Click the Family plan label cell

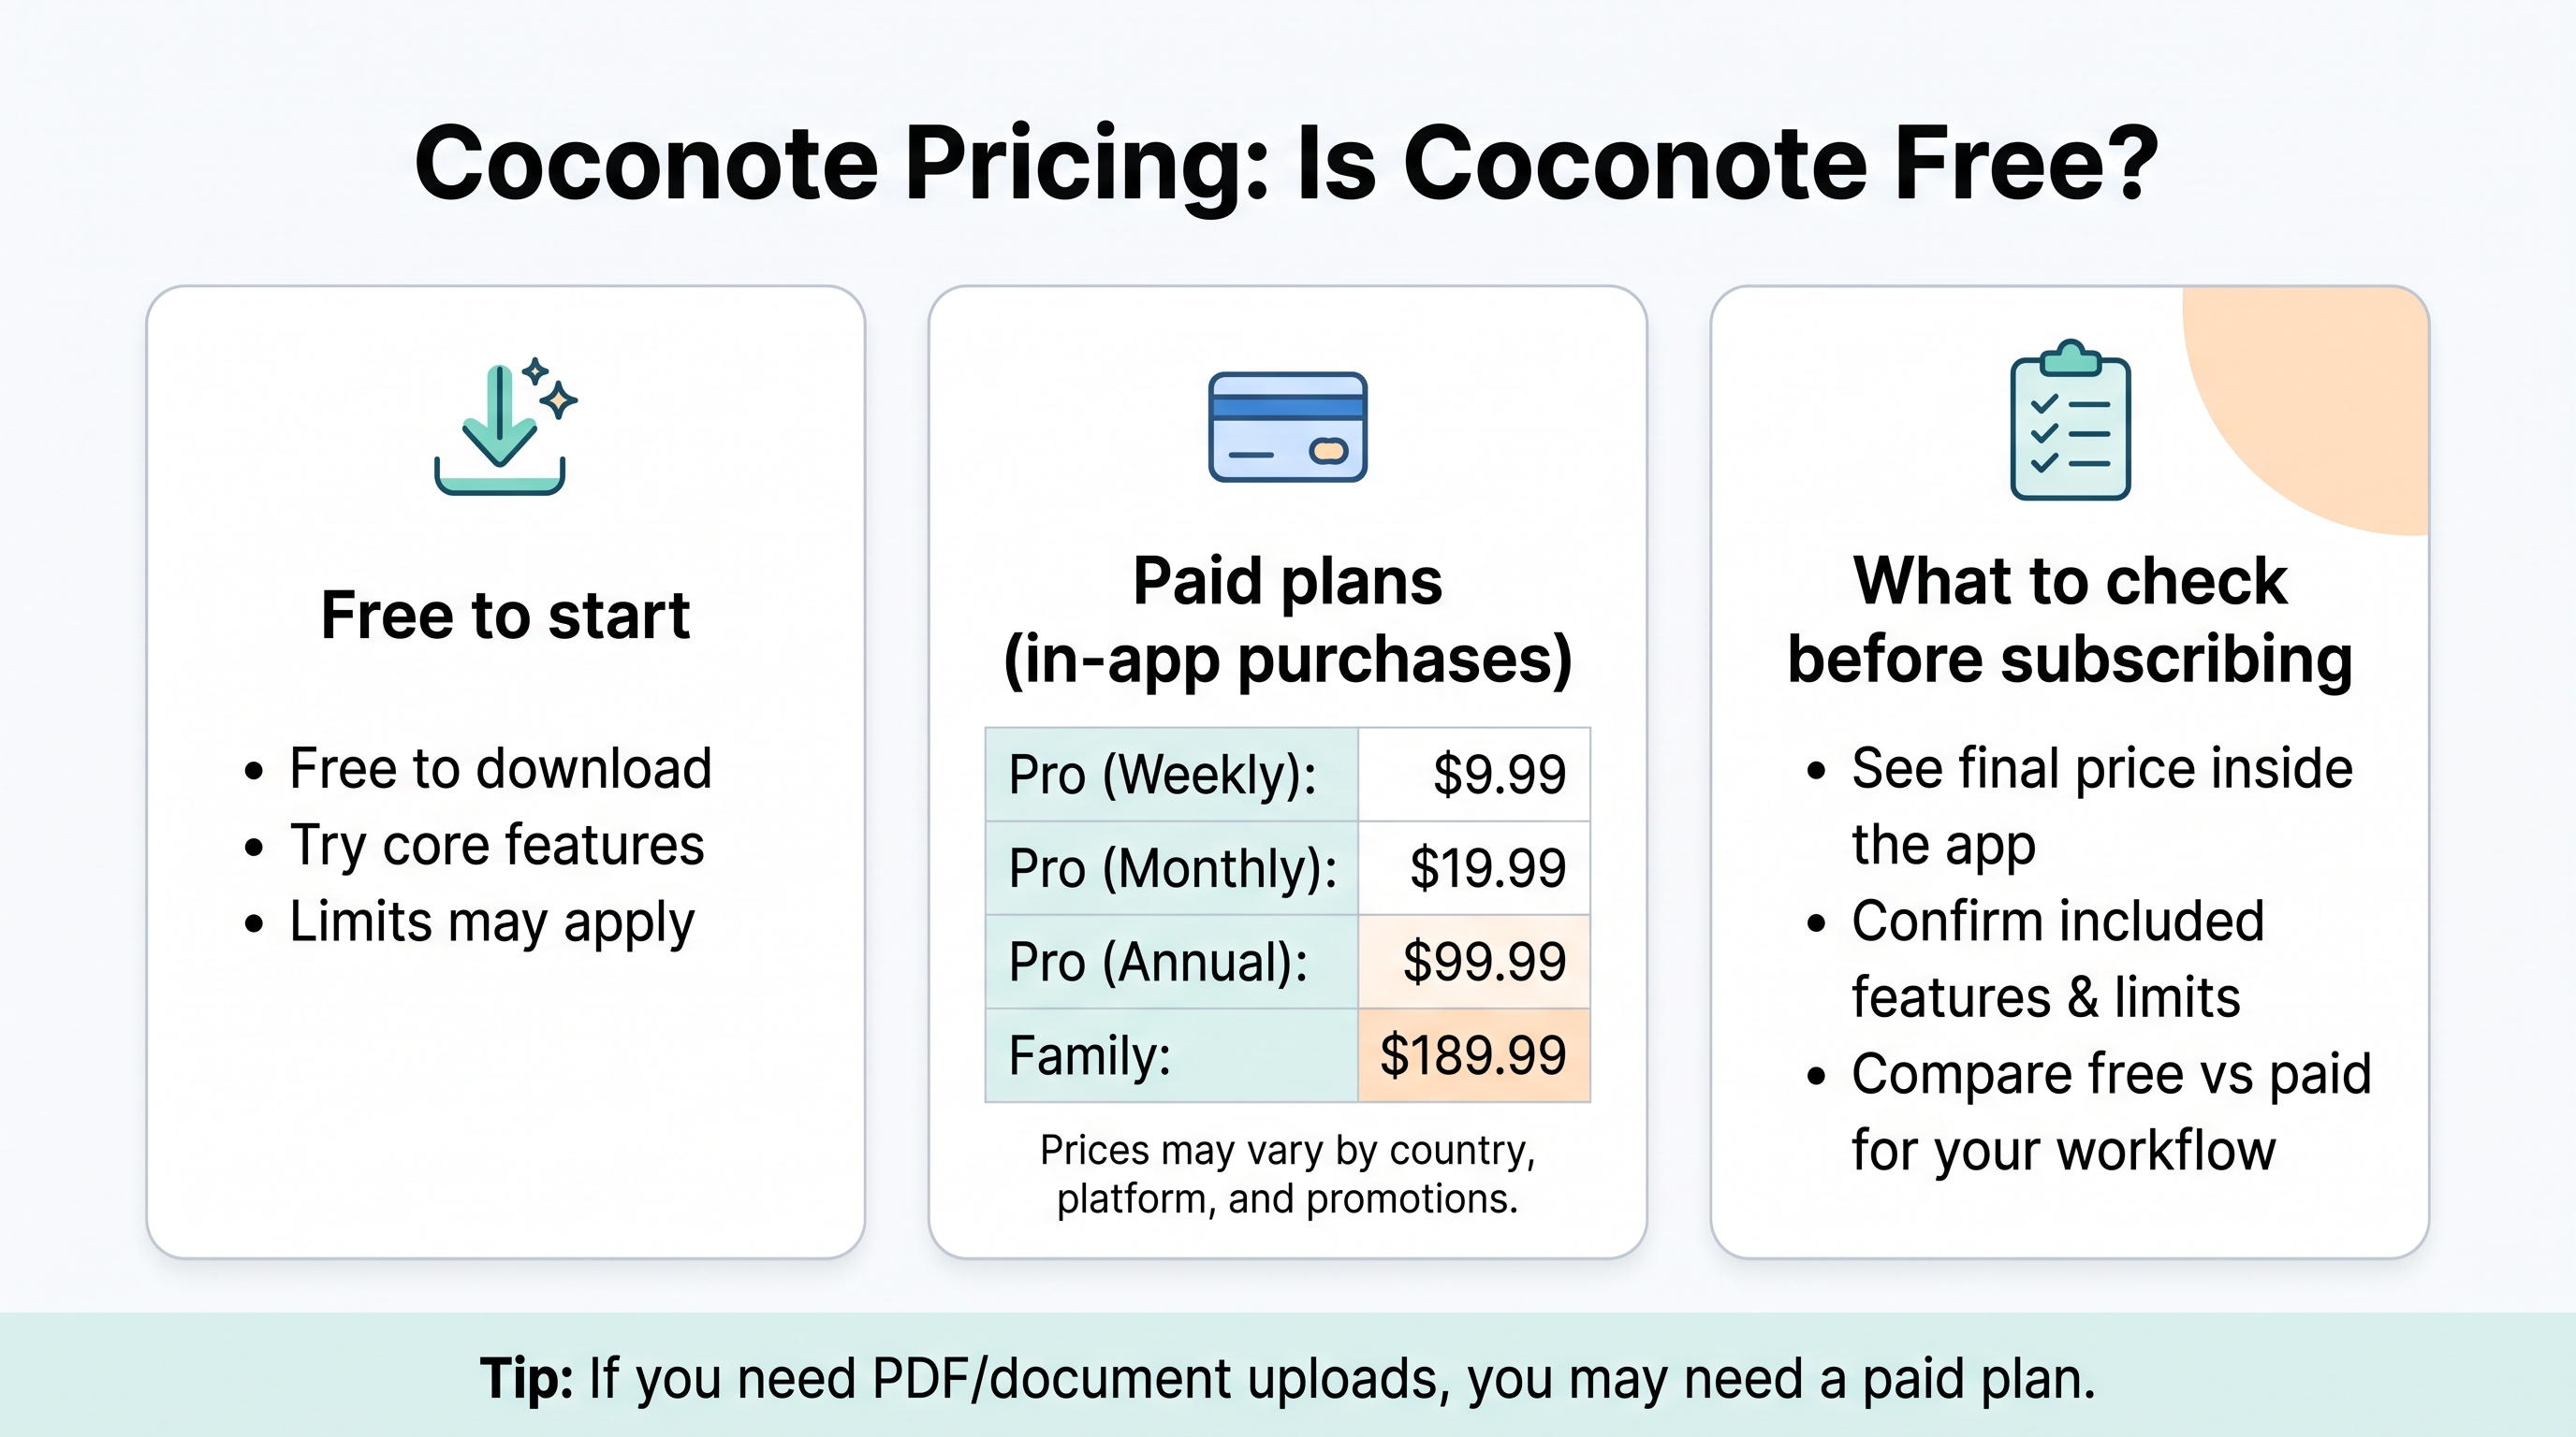coord(1171,1055)
